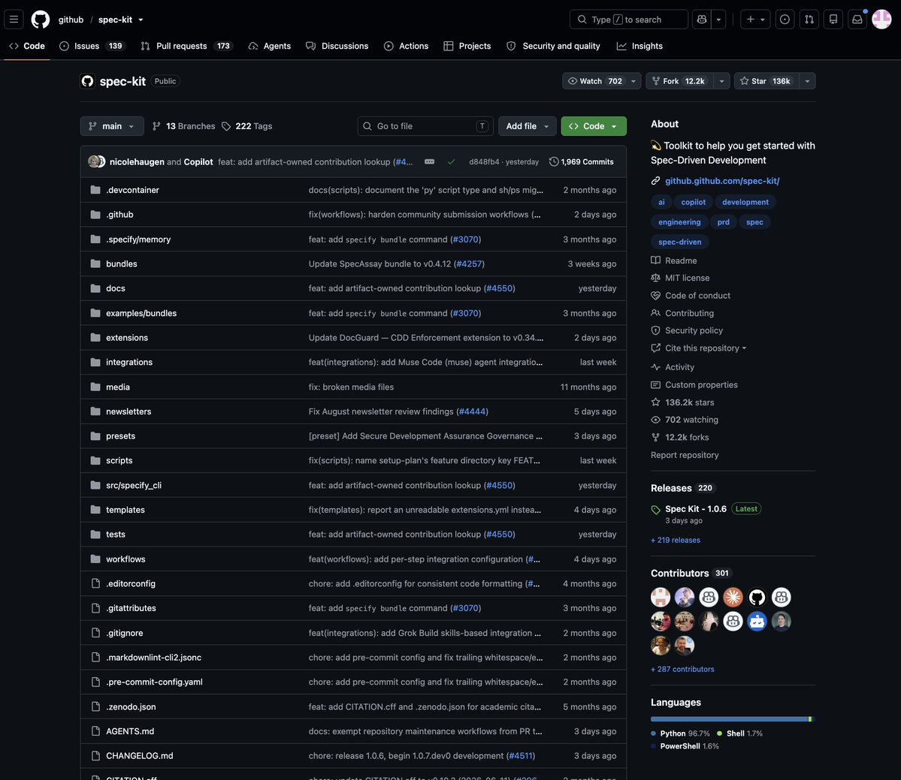Open the AGENTS.md file
Viewport: 901px width, 780px height.
(x=130, y=731)
